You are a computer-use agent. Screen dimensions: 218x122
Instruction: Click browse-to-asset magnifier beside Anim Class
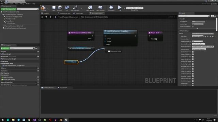(x=208, y=36)
